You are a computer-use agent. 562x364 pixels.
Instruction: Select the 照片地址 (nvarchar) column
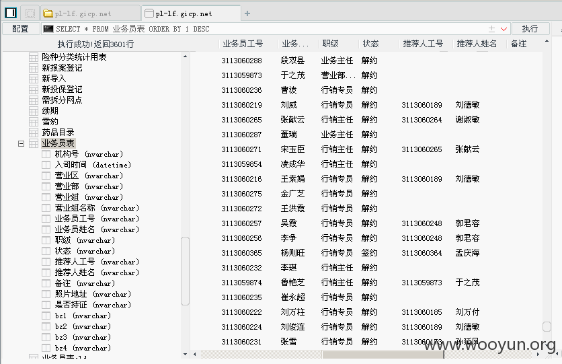pos(93,294)
